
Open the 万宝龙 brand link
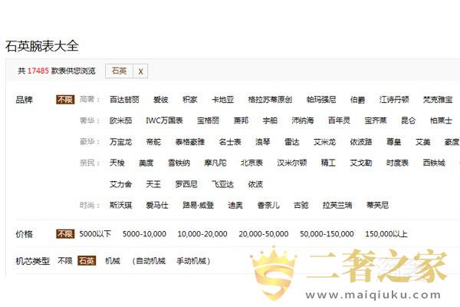[120, 142]
